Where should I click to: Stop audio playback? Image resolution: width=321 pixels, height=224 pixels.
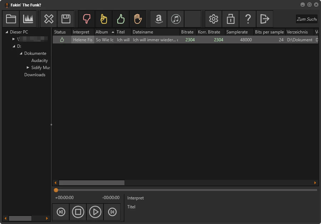(78, 212)
